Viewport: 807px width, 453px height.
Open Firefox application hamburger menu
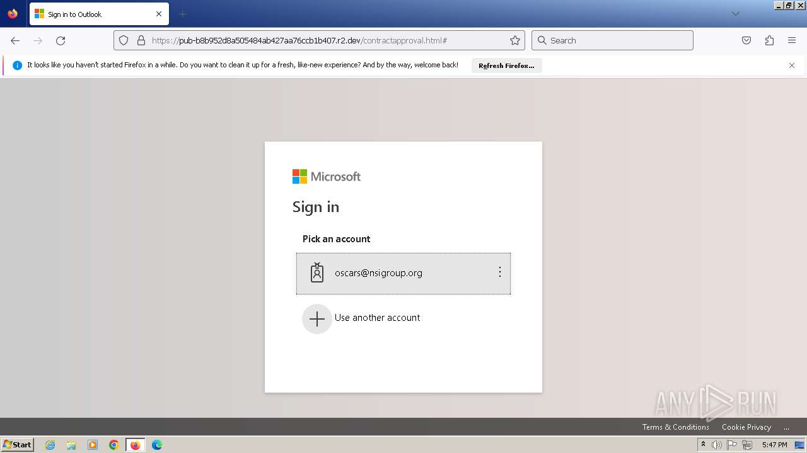point(792,40)
